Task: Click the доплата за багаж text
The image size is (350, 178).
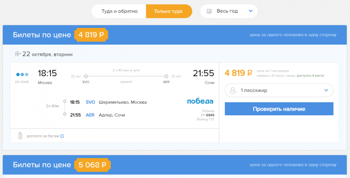Action: (x=43, y=136)
